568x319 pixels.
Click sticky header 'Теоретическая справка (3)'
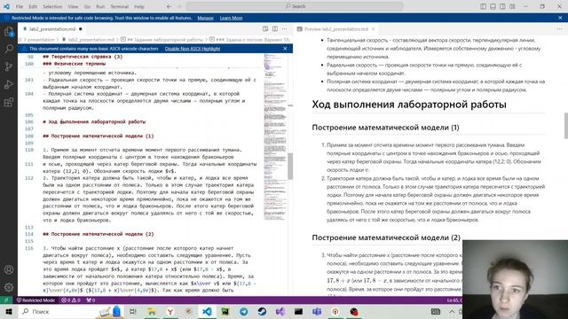[x=83, y=57]
